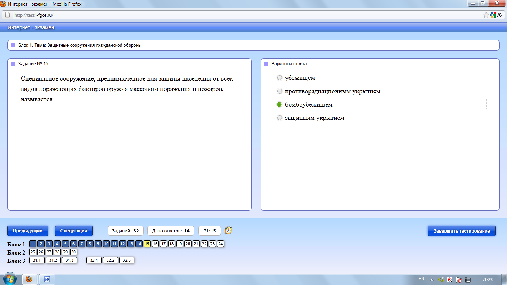This screenshot has height=285, width=507.
Task: Navigate to question 24
Action: [220, 244]
